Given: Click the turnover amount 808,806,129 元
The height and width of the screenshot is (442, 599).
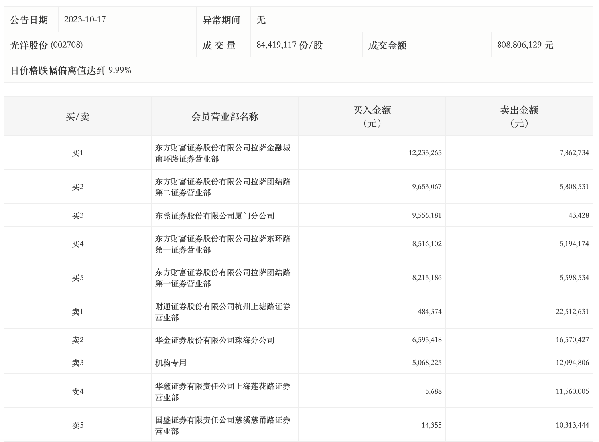Looking at the screenshot, I should (x=525, y=45).
